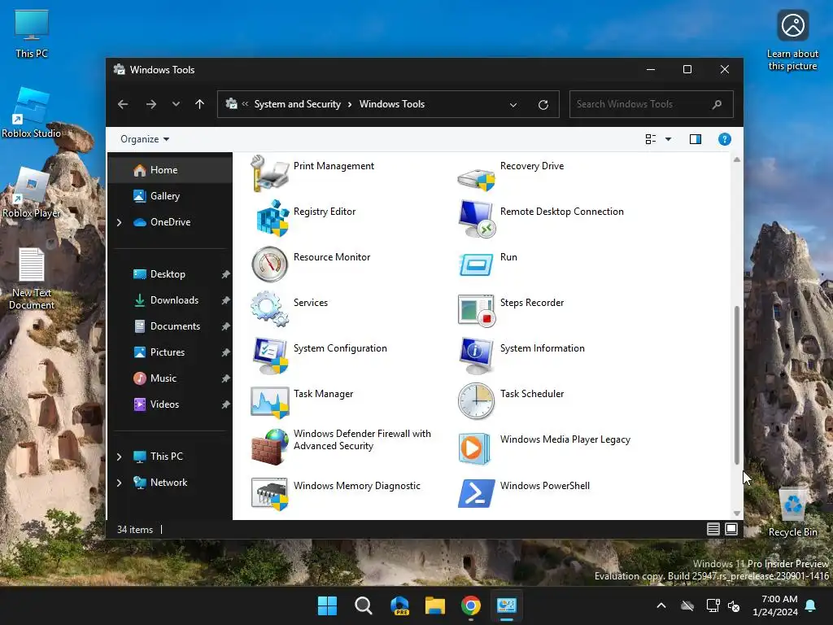Select the Windows Memory Diagnostic chip icon
Image resolution: width=833 pixels, height=625 pixels.
pos(270,492)
